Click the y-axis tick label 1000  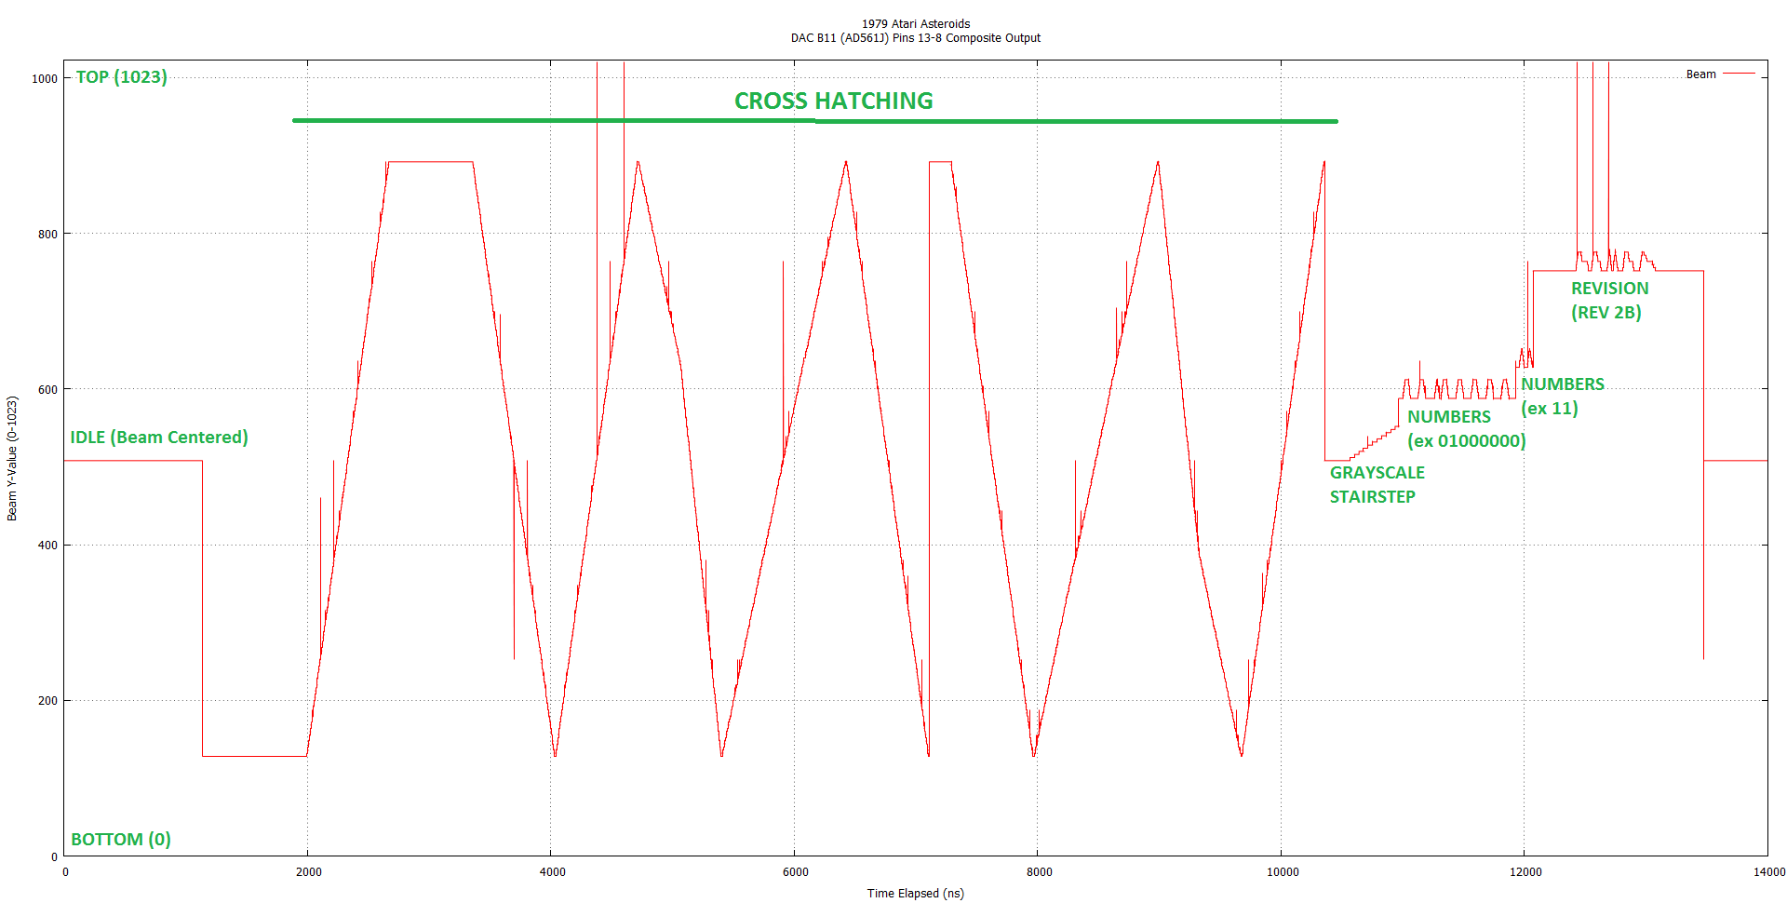tap(45, 79)
